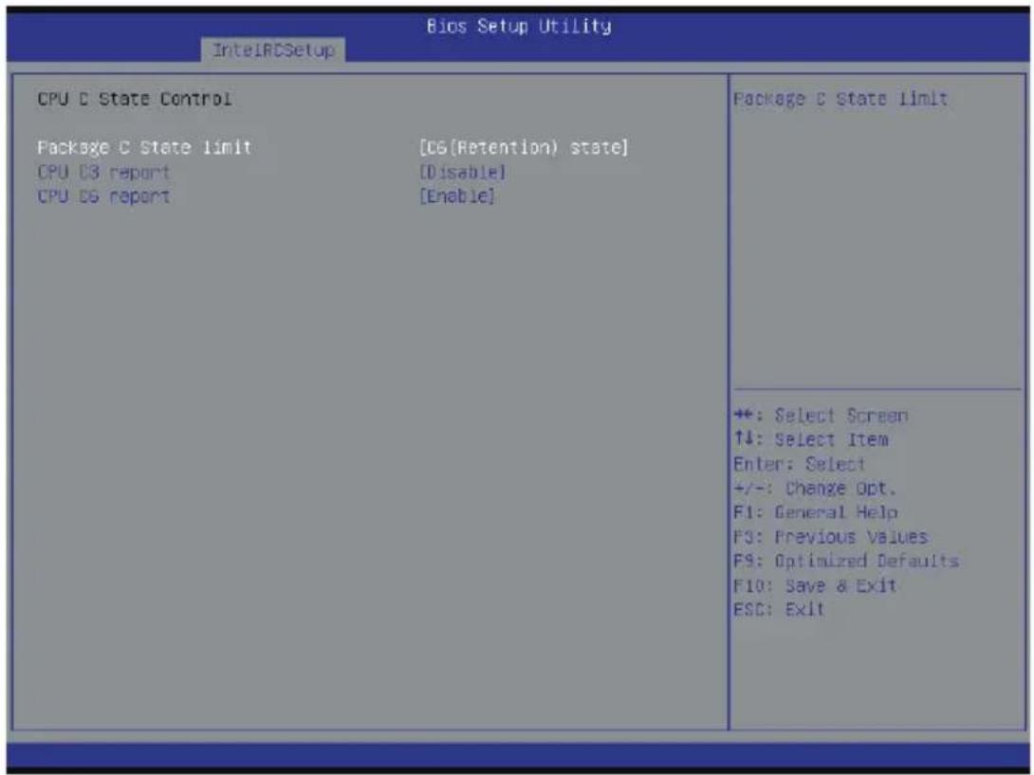Image resolution: width=1034 pixels, height=775 pixels.
Task: Open the Package C State limit value dropdown
Action: (525, 147)
